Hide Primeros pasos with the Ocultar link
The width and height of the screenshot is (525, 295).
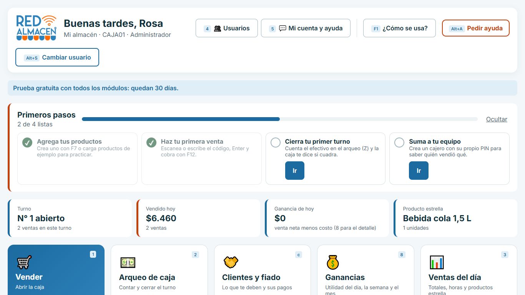tap(497, 119)
